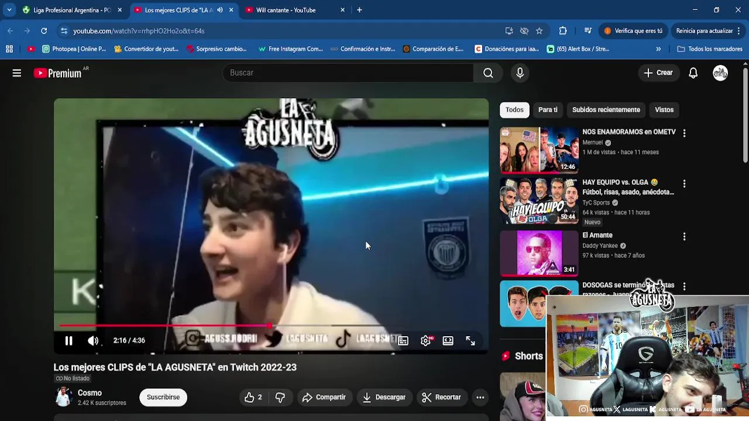Open media controls icon in toolbar
Viewport: 749px width, 421px height.
click(587, 30)
